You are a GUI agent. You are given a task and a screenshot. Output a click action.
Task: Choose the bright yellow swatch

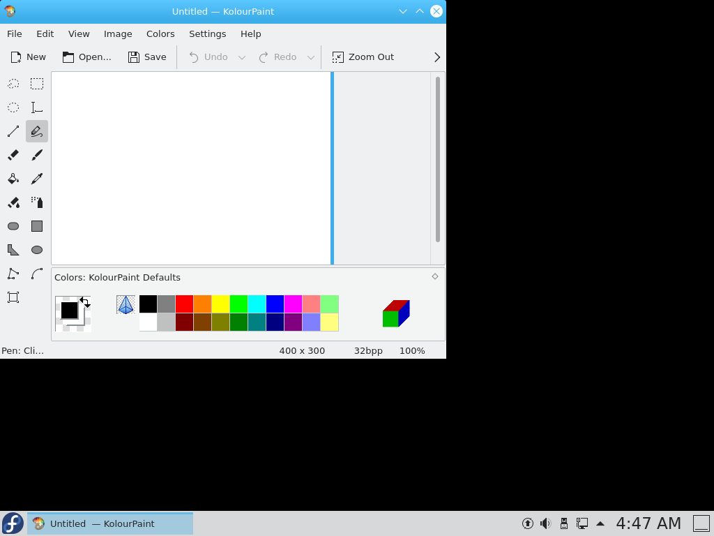pyautogui.click(x=221, y=304)
